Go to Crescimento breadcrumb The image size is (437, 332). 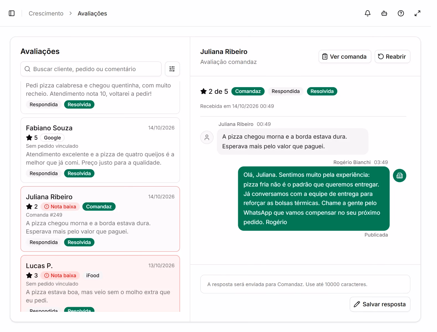pos(46,13)
